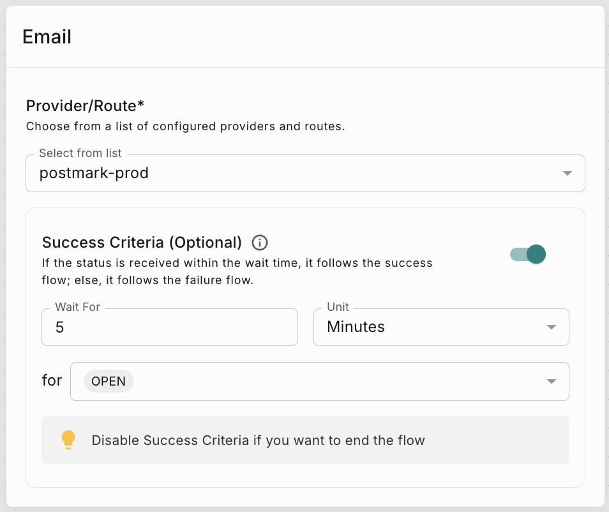This screenshot has height=512, width=609.
Task: Toggle the Success Criteria switch off
Action: tap(528, 254)
